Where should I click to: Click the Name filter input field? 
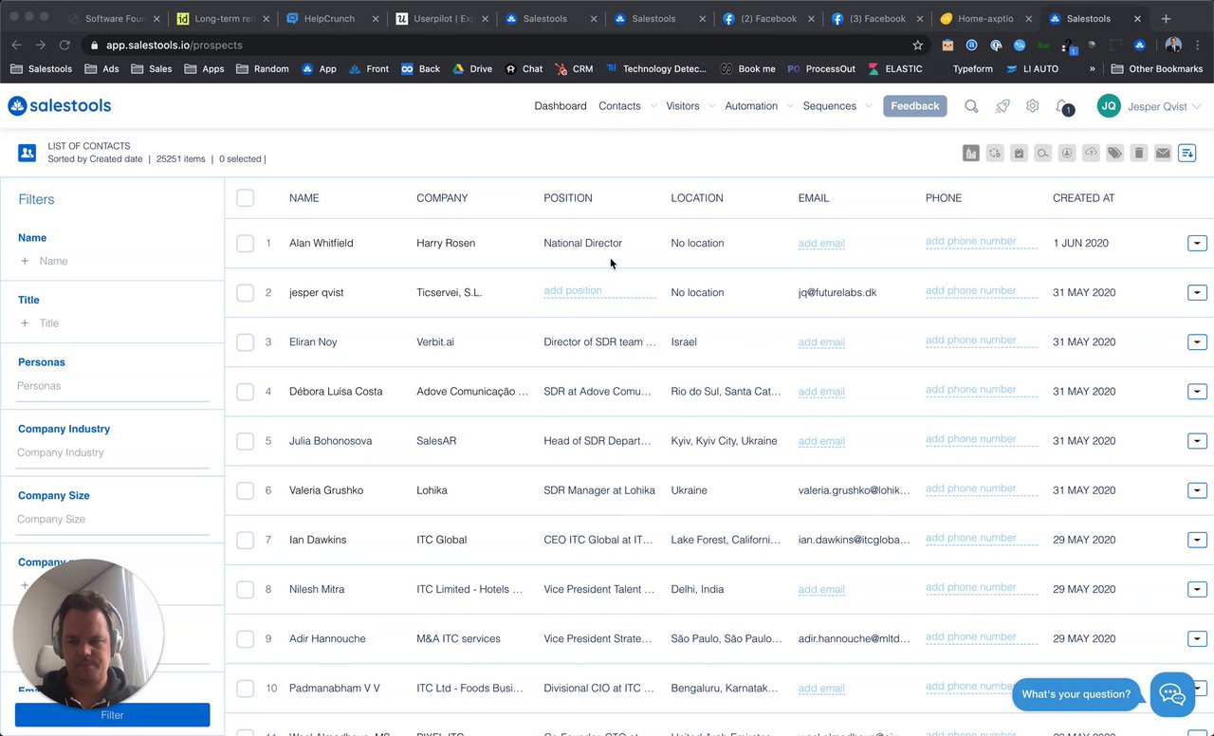click(x=113, y=261)
